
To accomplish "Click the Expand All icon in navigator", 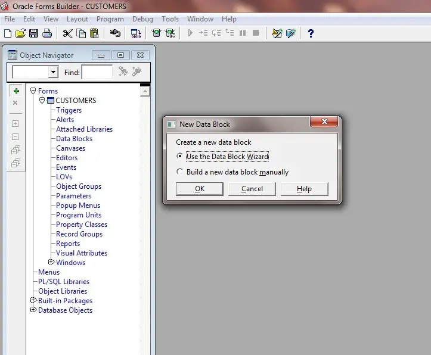I will [x=15, y=150].
